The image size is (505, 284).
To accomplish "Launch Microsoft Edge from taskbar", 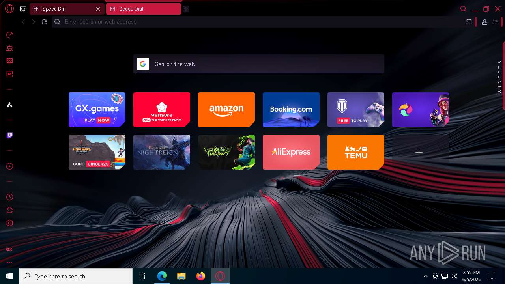I will tap(162, 276).
